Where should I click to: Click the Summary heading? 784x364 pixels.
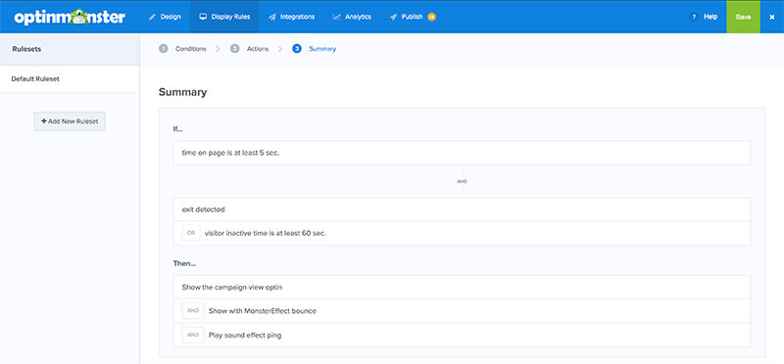[x=182, y=92]
